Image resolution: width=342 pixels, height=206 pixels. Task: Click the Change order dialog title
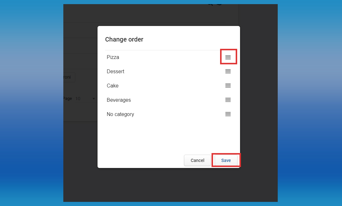click(x=124, y=40)
